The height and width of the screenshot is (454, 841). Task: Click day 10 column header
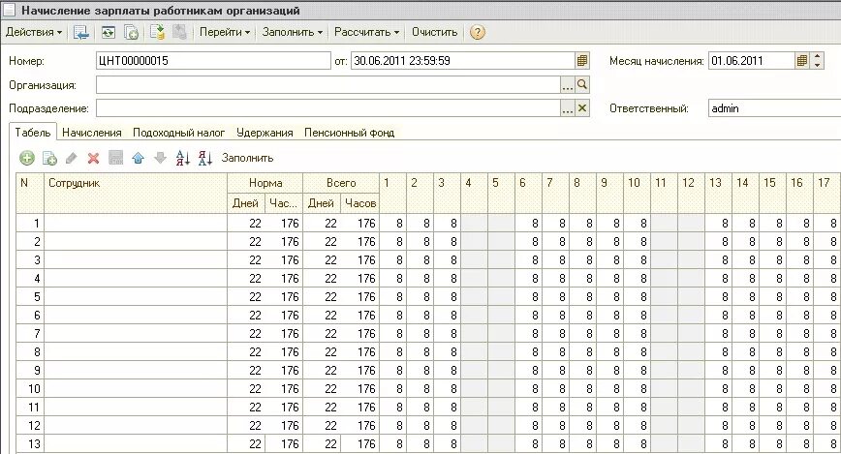637,193
